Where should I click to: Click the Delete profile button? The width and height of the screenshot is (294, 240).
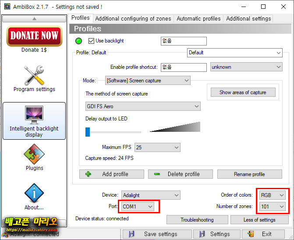(181, 174)
